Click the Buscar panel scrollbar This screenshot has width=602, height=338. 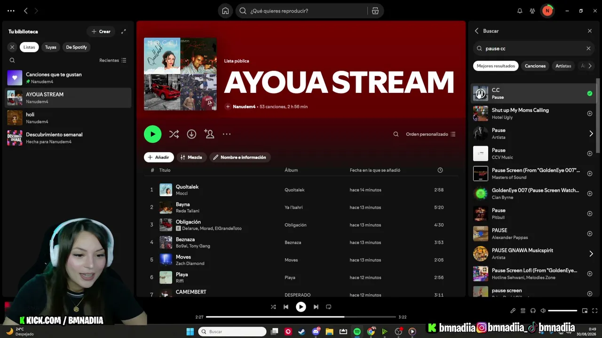click(x=598, y=116)
